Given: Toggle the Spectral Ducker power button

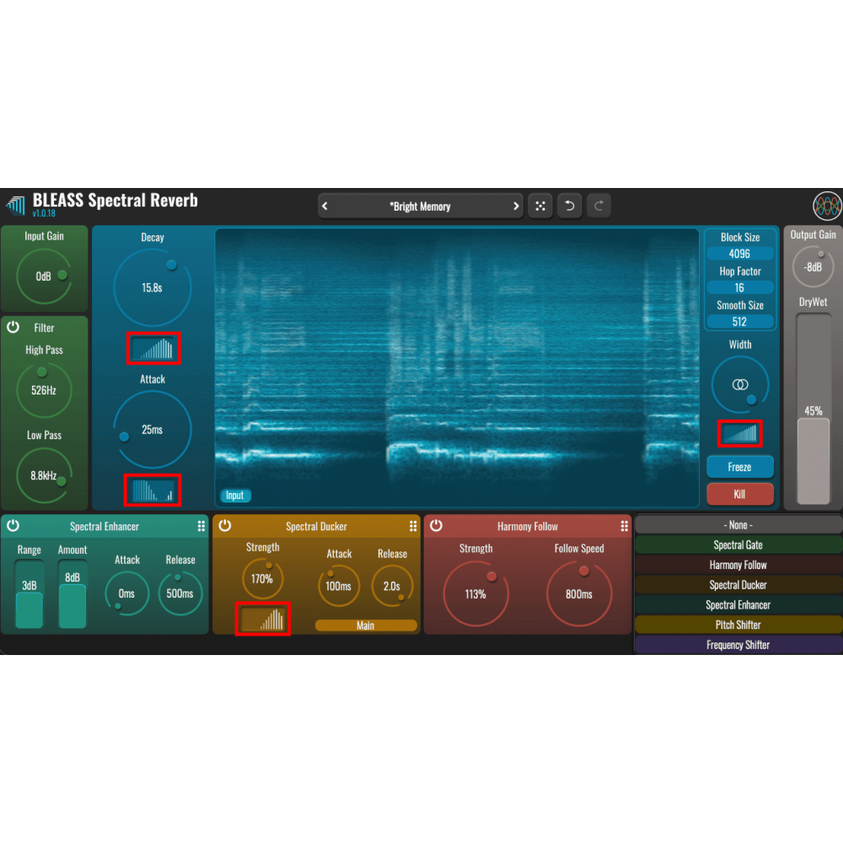Looking at the screenshot, I should (225, 526).
